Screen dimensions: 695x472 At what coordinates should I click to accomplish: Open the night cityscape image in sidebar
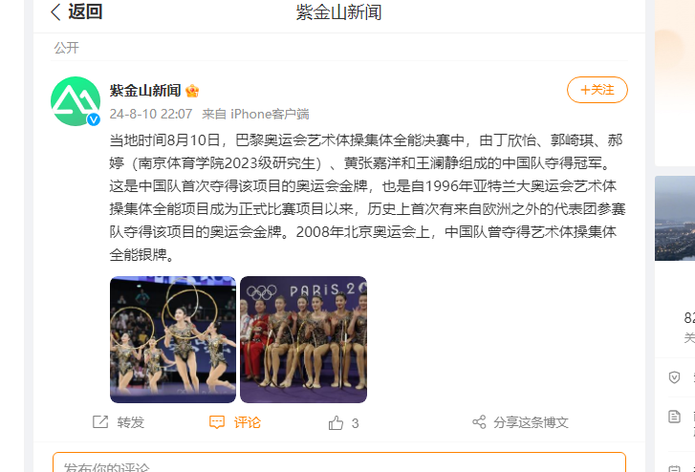[x=675, y=218]
